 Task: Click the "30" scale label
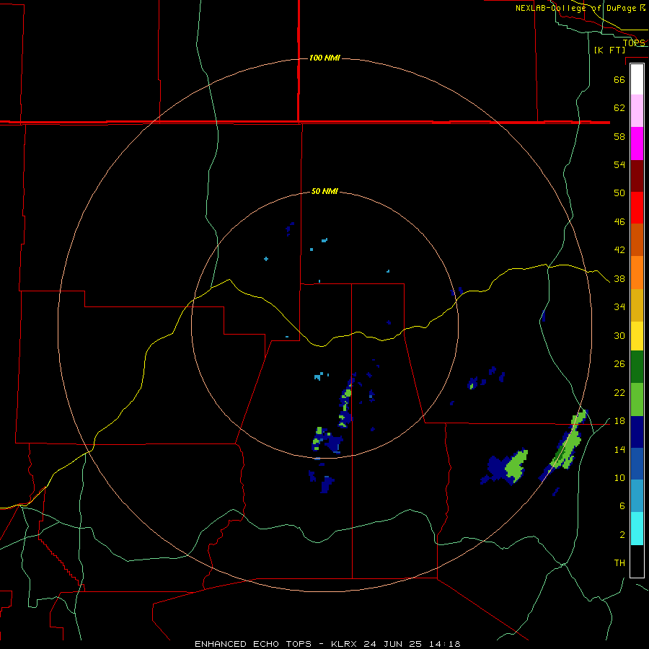(x=619, y=335)
